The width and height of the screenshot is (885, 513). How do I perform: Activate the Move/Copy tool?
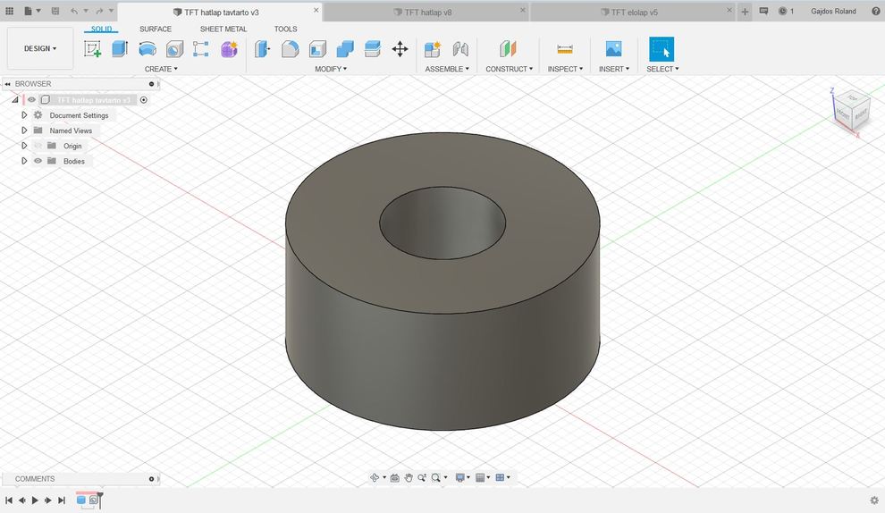(x=400, y=49)
